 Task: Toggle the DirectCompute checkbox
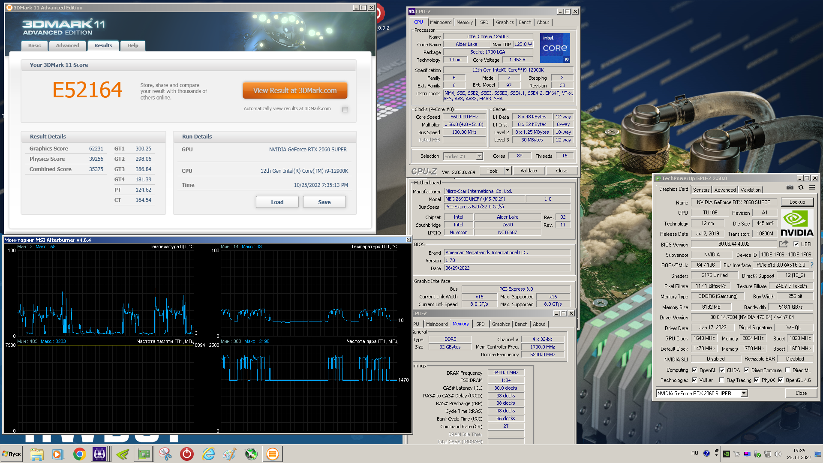pyautogui.click(x=746, y=370)
